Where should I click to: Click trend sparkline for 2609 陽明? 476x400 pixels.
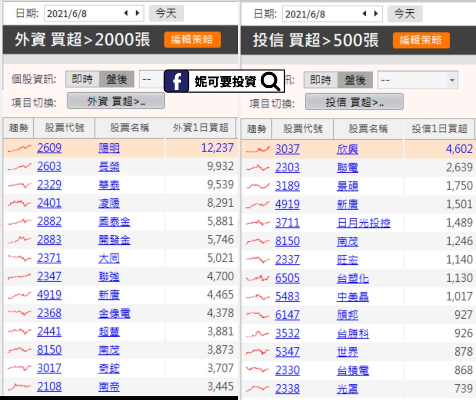point(19,149)
